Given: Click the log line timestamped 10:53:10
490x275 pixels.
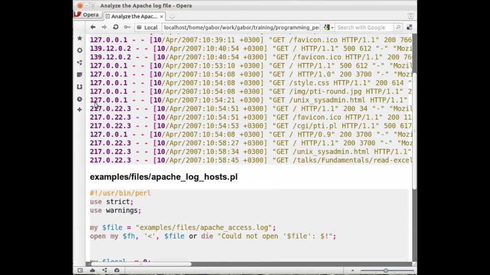Looking at the screenshot, I should pos(251,66).
